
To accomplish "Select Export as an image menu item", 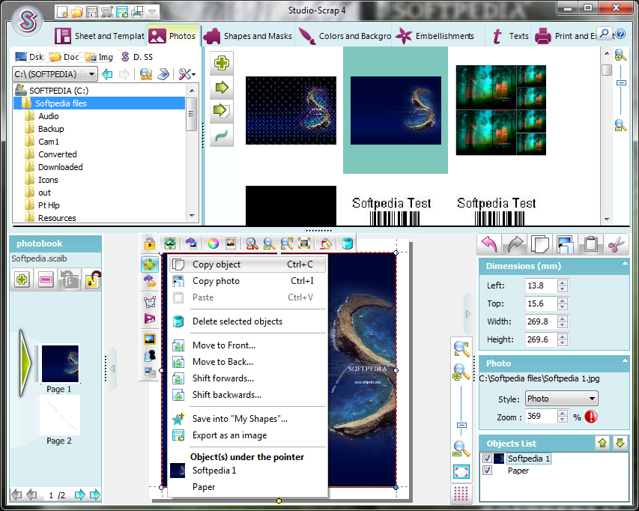I will pos(247,435).
